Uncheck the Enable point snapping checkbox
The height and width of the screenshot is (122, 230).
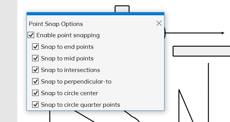click(31, 35)
